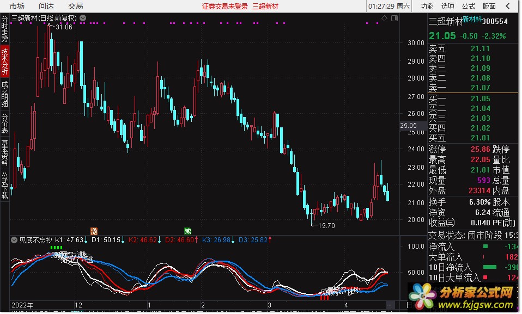Open the 分价表 sidebar tab

coord(5,123)
